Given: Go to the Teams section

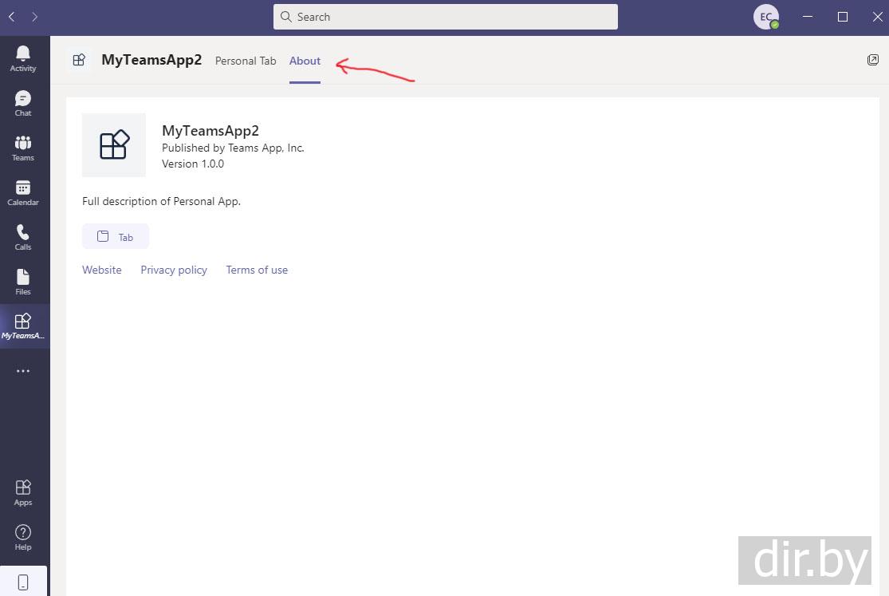Looking at the screenshot, I should [23, 148].
